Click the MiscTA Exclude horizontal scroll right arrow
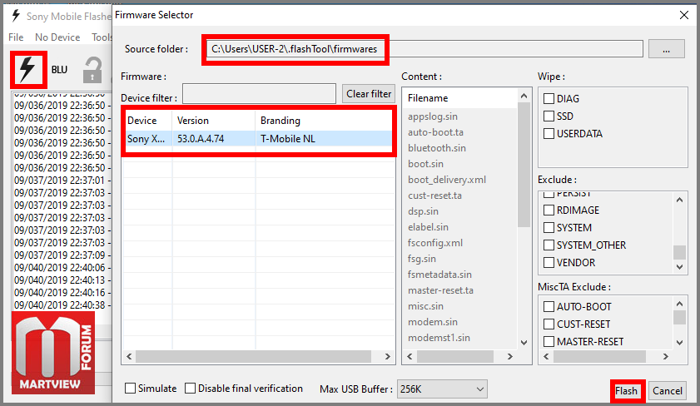The height and width of the screenshot is (406, 700). point(666,356)
